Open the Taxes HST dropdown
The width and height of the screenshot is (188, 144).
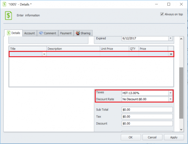click(170, 93)
